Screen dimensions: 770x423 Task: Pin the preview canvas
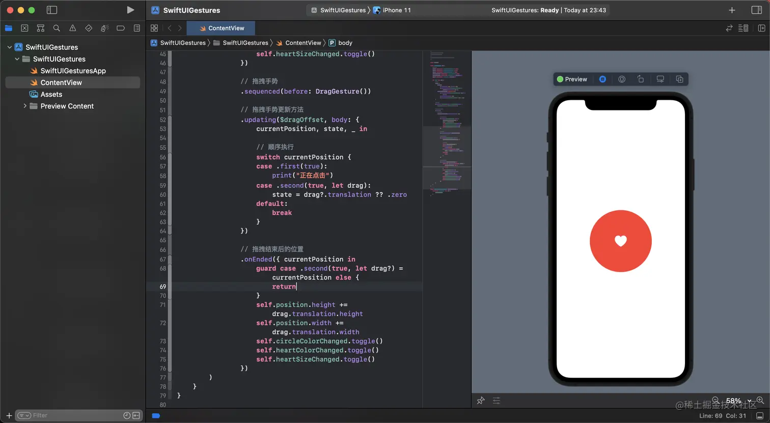pos(480,401)
